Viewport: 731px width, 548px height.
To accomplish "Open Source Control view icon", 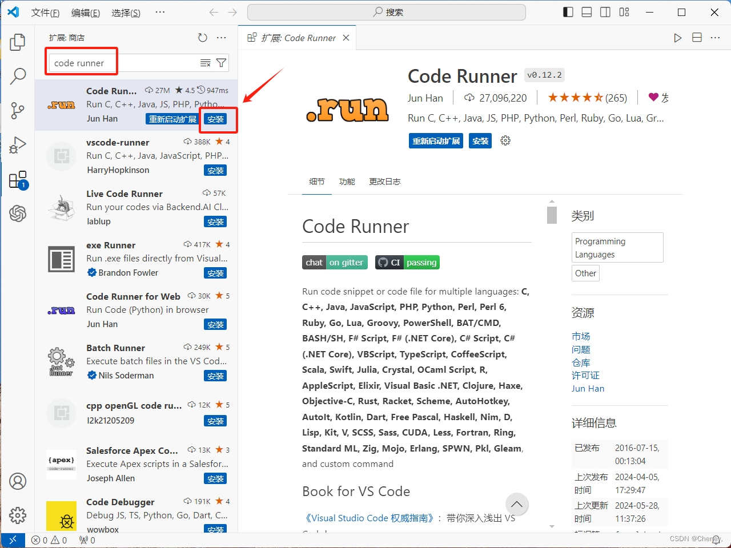I will 18,110.
